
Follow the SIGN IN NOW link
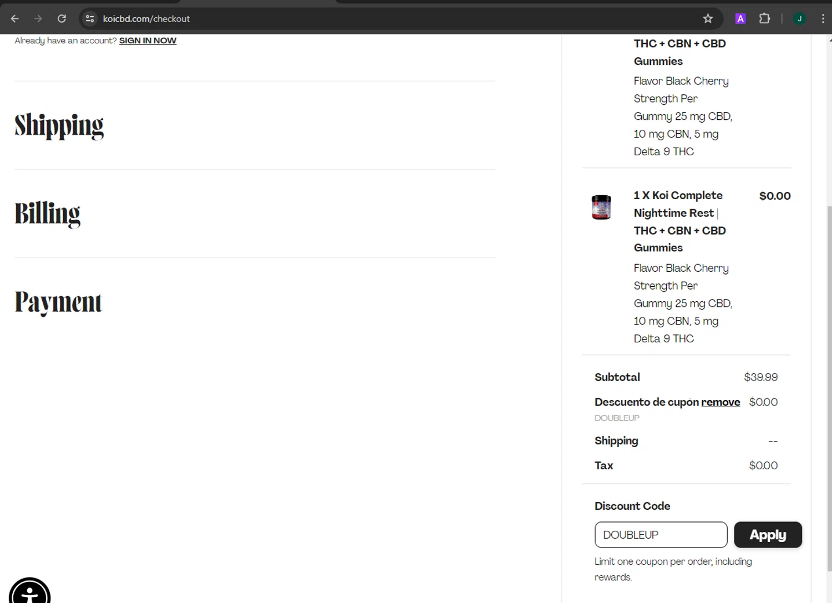(x=148, y=40)
